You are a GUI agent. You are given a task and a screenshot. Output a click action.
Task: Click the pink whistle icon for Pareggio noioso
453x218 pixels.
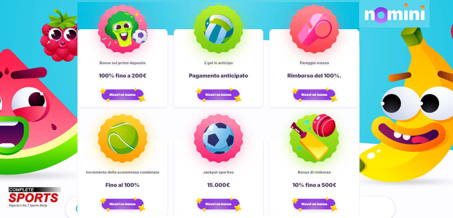click(314, 29)
